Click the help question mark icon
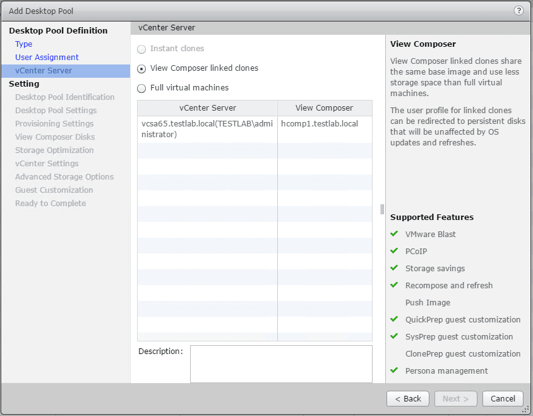The height and width of the screenshot is (416, 533). click(519, 11)
